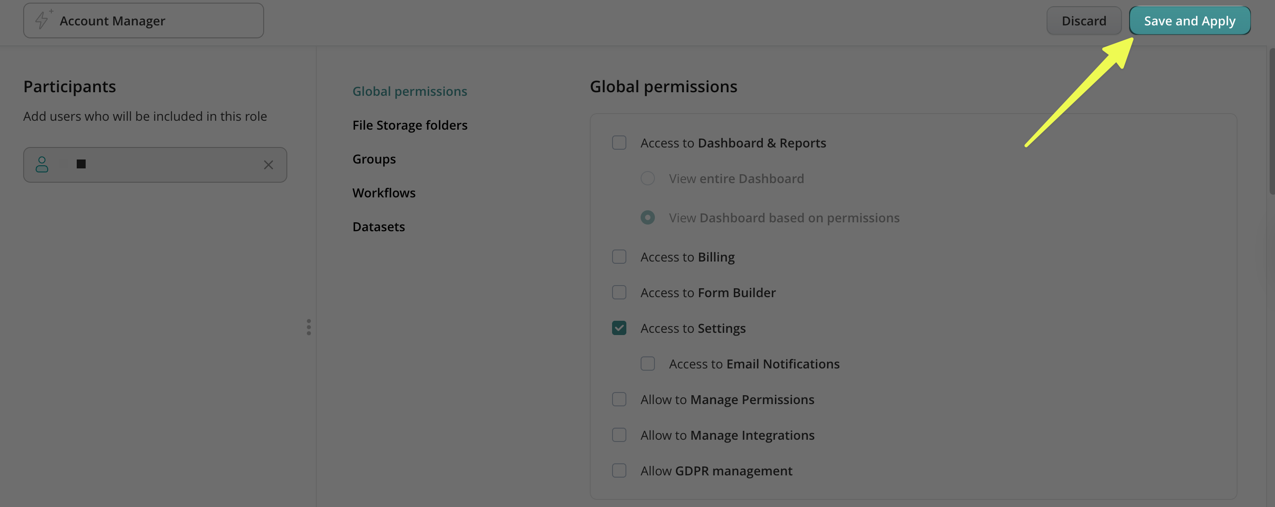This screenshot has height=507, width=1275.
Task: Open the File Storage folders section
Action: tap(410, 125)
